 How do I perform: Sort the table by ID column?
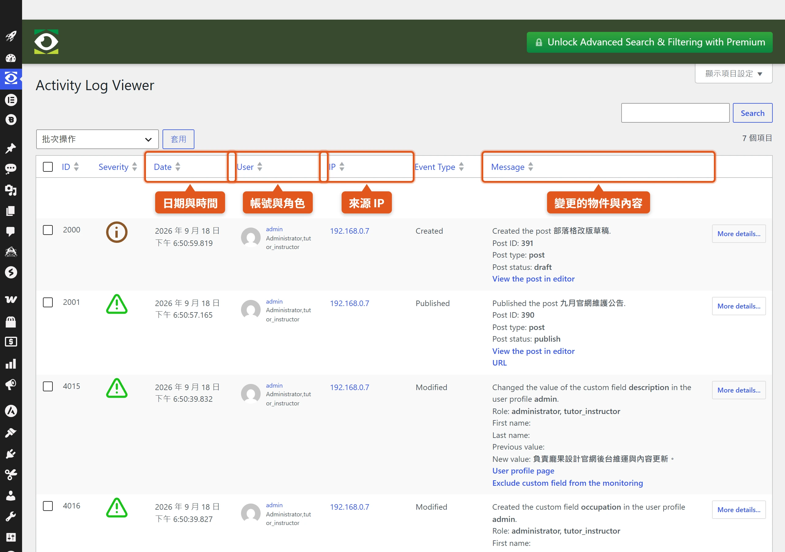(x=70, y=167)
